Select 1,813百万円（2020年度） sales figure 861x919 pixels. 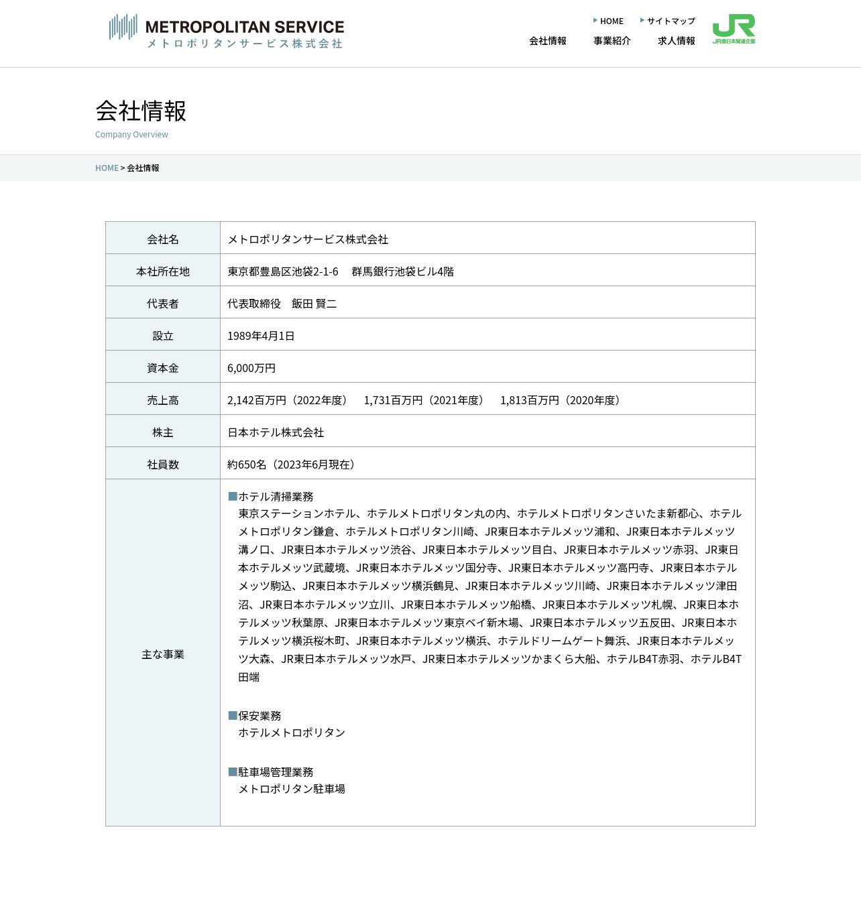tap(563, 400)
